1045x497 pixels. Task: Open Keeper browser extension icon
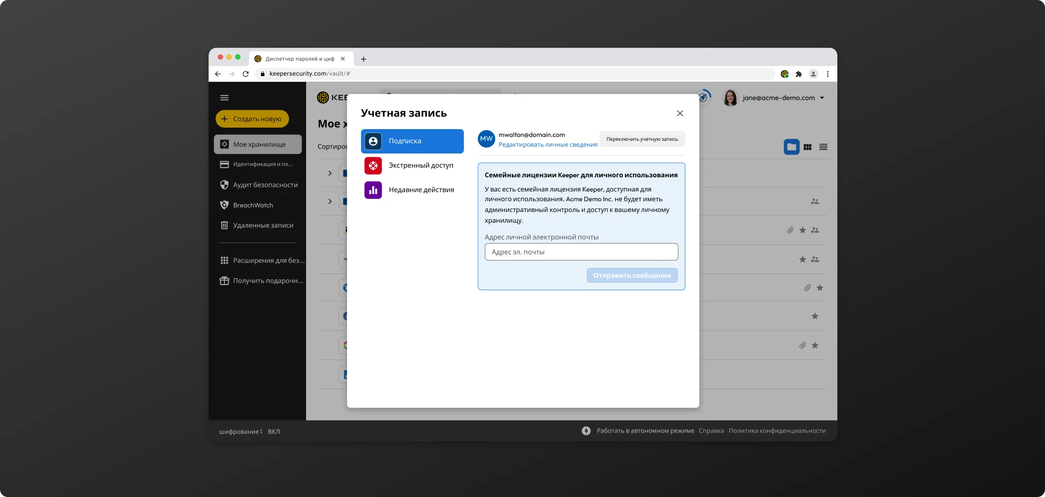784,74
